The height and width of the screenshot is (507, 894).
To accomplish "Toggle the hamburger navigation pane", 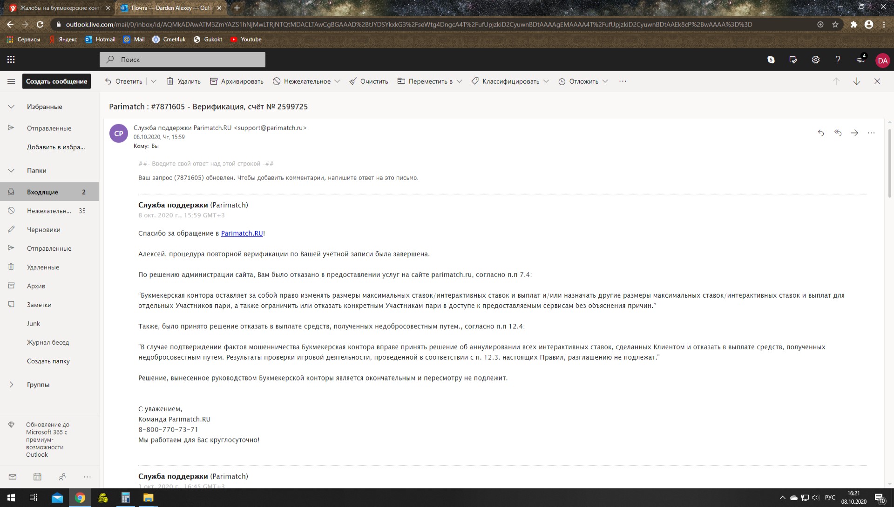I will coord(11,81).
